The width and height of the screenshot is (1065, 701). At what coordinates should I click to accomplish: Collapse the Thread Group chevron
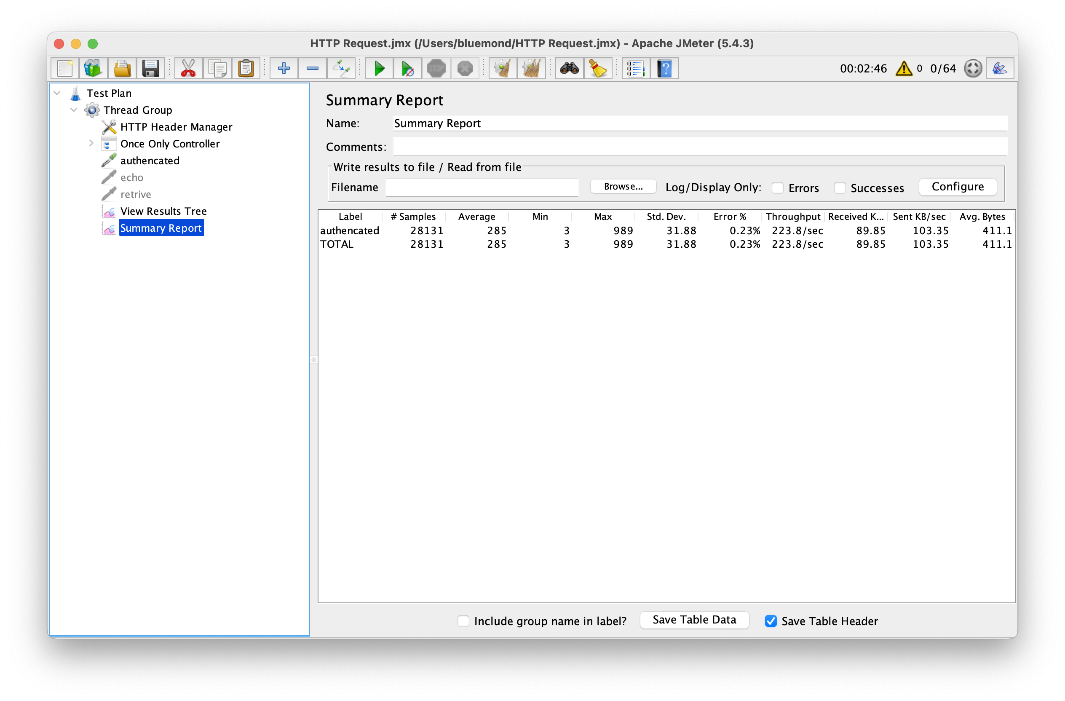click(74, 110)
